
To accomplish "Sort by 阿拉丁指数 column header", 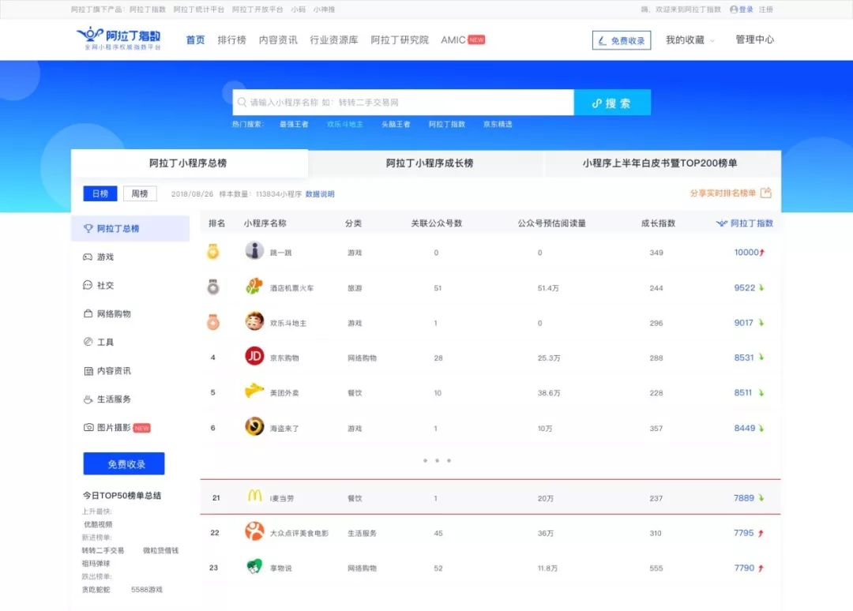I will click(746, 223).
